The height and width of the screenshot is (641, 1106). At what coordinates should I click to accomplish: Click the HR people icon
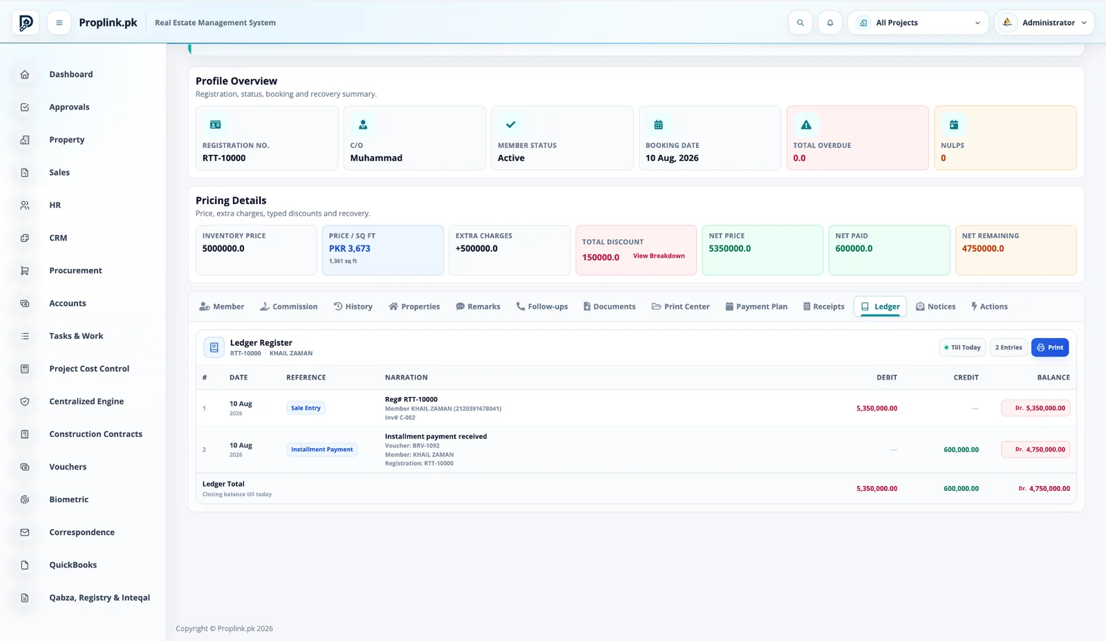coord(25,205)
